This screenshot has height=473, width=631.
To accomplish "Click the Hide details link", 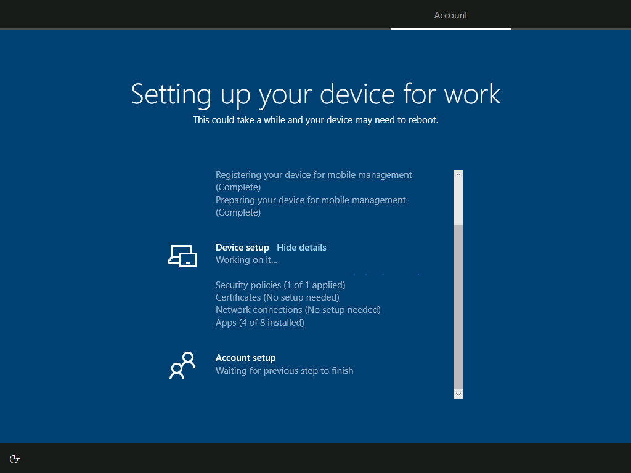I will [x=301, y=248].
